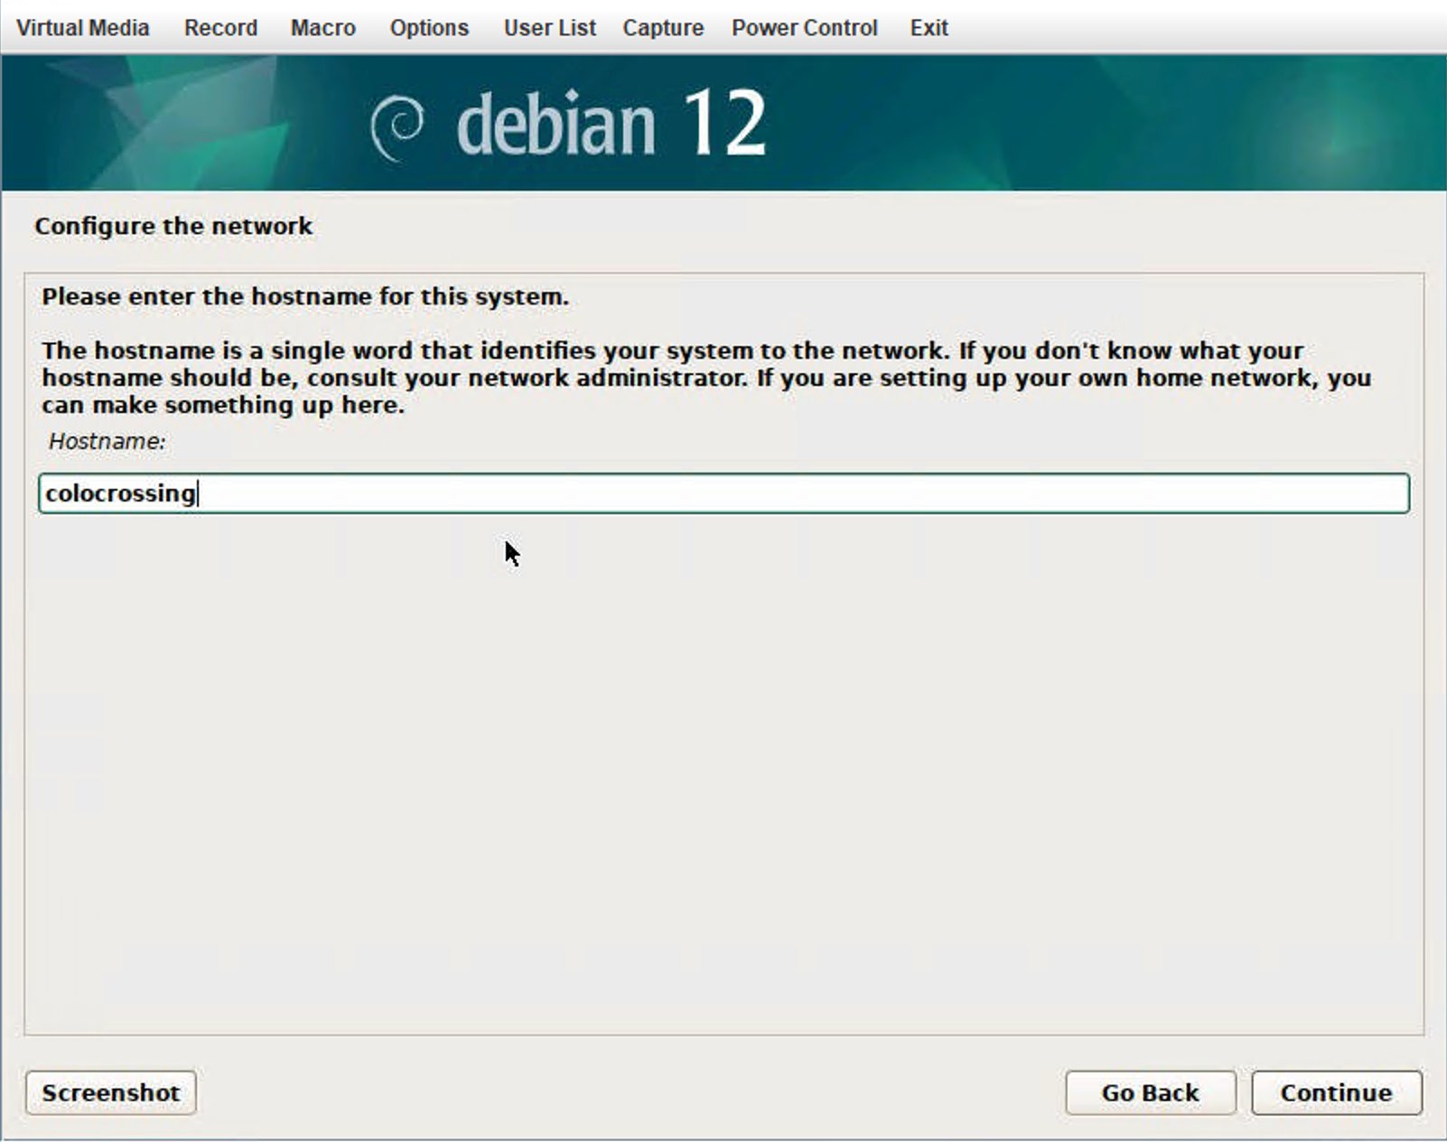Click the italic "Hostname:" label

tap(107, 441)
